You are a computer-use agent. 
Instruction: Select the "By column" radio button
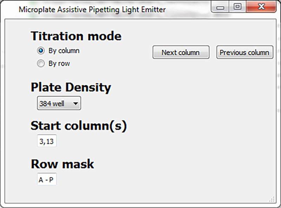(x=41, y=51)
